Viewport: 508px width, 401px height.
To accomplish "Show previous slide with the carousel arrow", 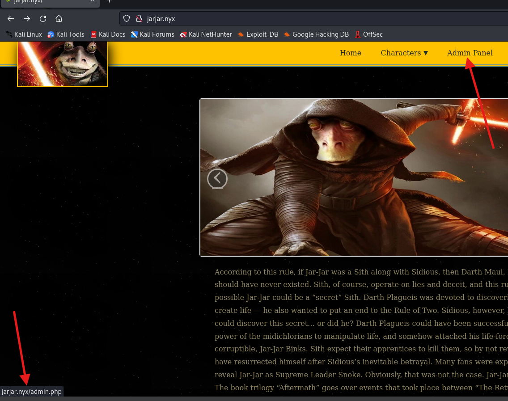I will (x=217, y=179).
